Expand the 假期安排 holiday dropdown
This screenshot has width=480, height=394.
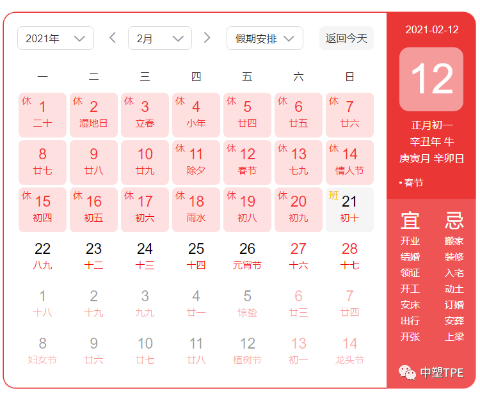click(x=264, y=38)
